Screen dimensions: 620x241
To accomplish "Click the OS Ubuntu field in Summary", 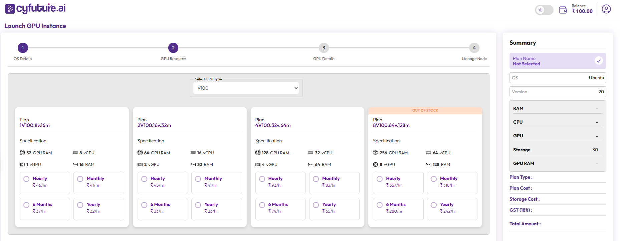I will pos(558,78).
